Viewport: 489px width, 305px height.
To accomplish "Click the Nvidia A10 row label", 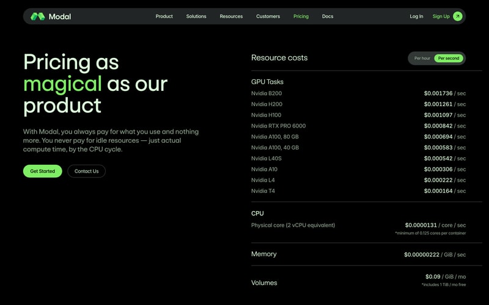I will point(264,170).
